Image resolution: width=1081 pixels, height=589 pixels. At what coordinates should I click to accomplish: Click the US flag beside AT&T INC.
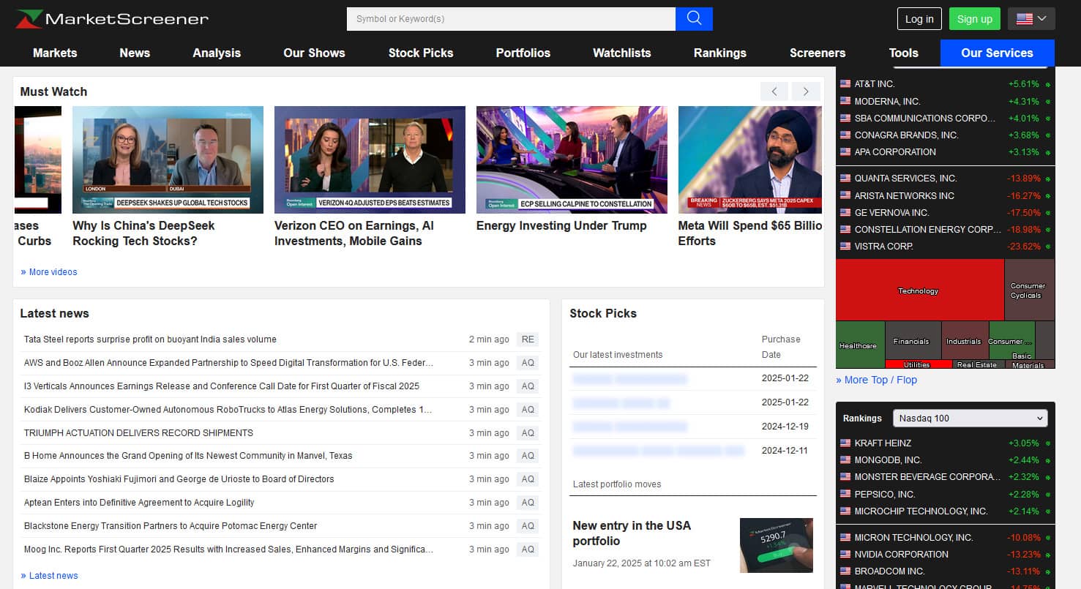[845, 84]
